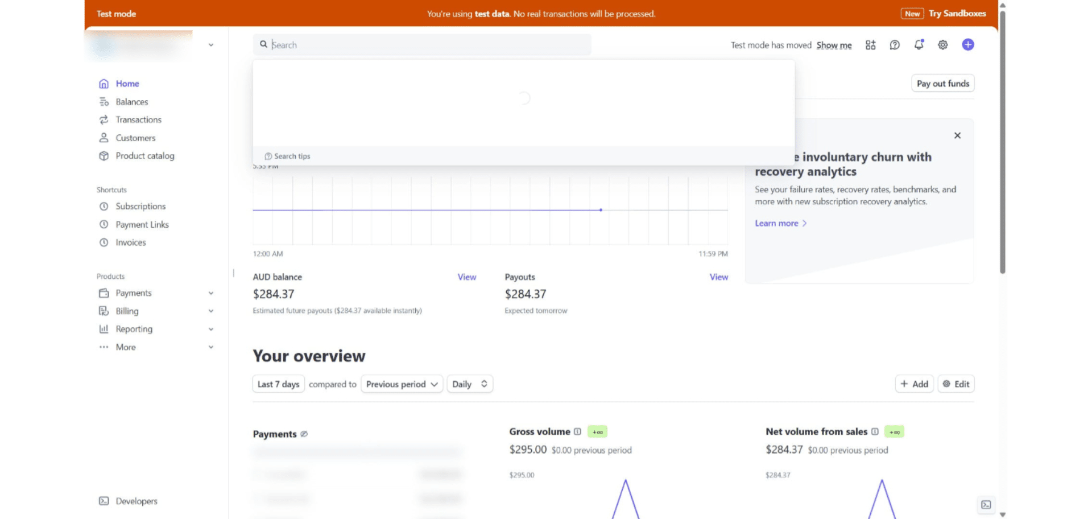This screenshot has height=519, width=1092.
Task: Open the notifications bell icon
Action: 919,45
